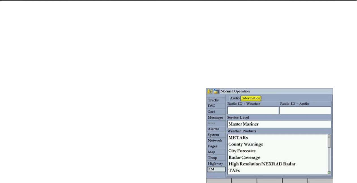Click the Weather Products scrollbar thumb
Image resolution: width=357 pixels, height=183 pixels.
[329, 142]
